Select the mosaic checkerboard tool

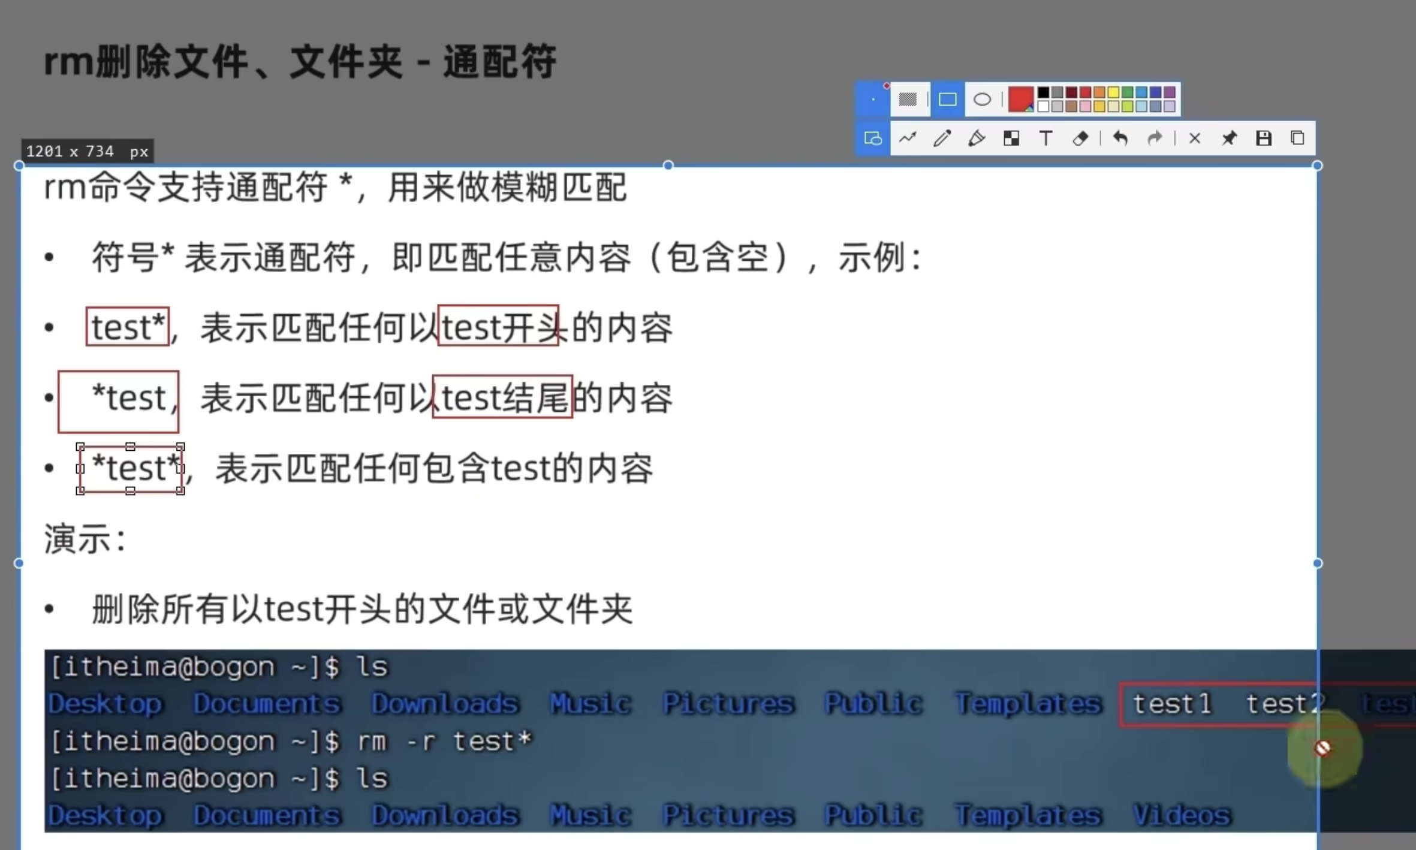tap(1011, 138)
